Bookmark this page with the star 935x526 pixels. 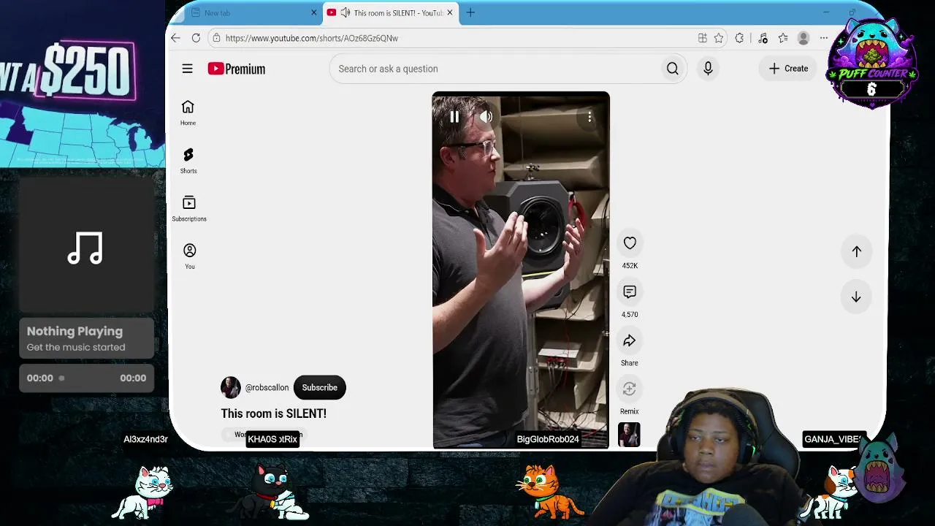tap(719, 38)
